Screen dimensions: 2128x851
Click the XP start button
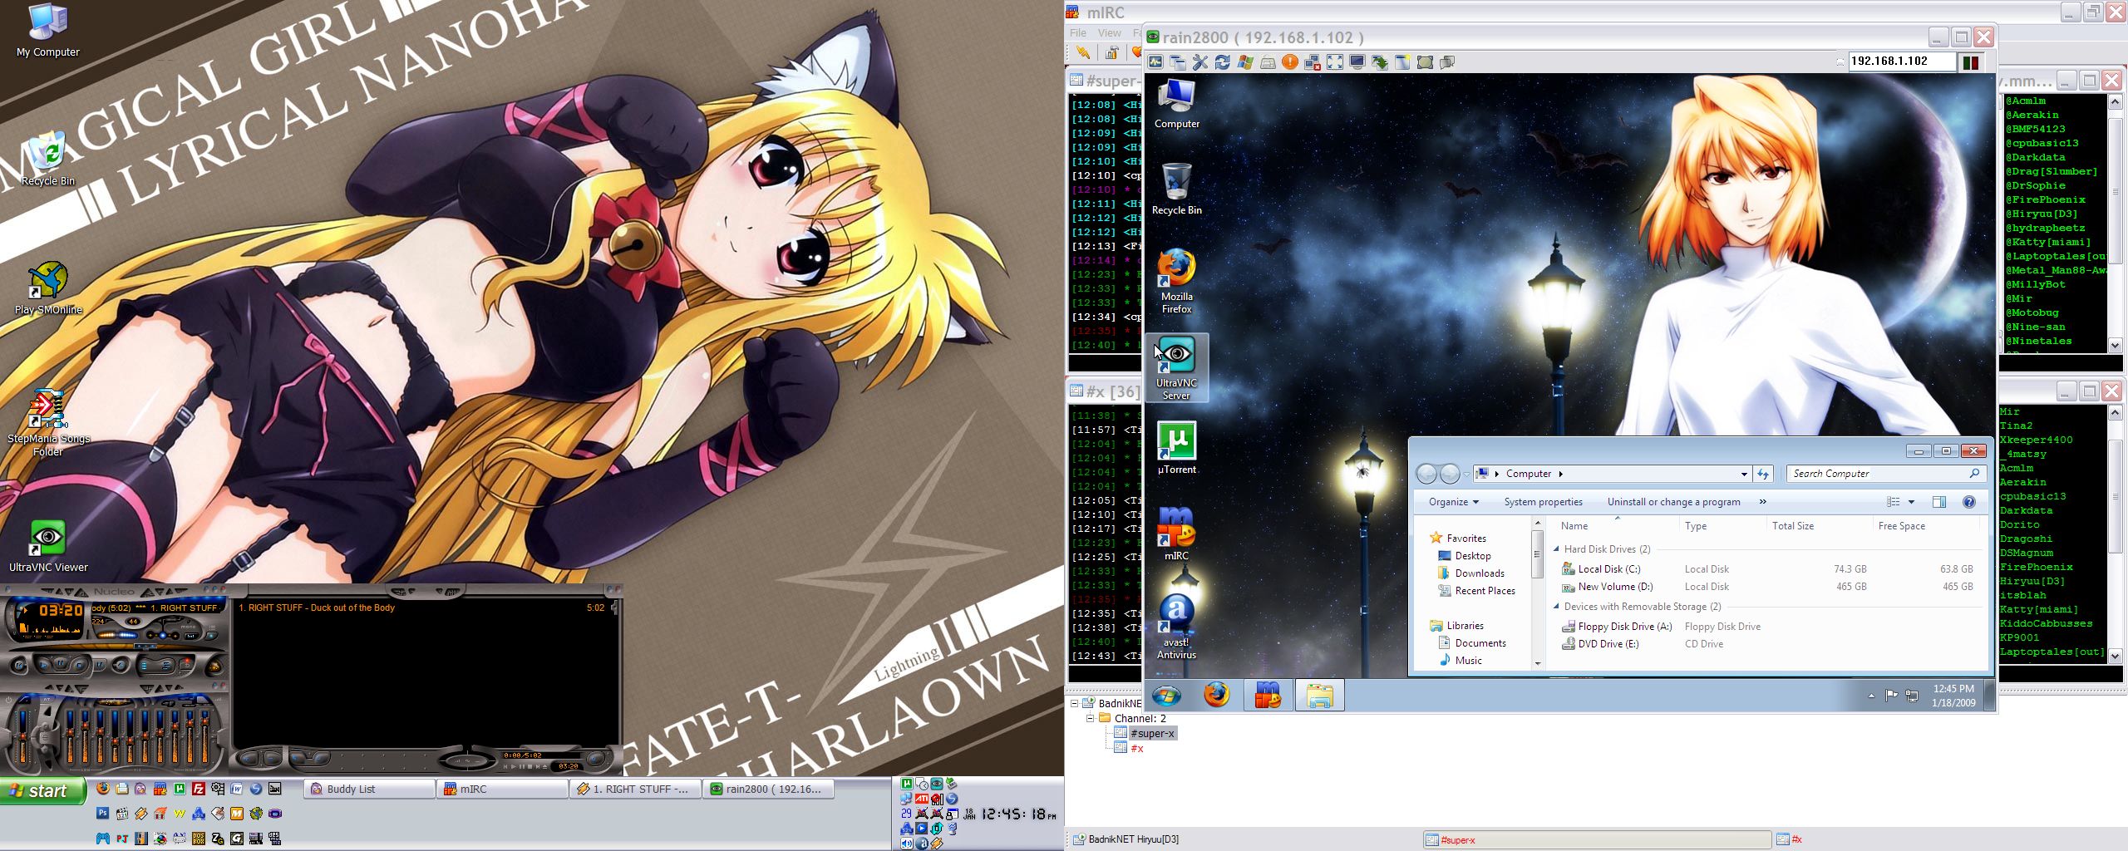coord(43,791)
